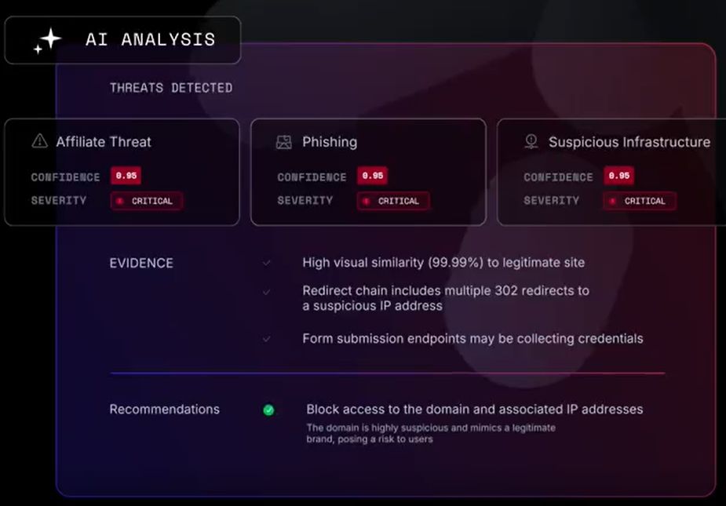726x506 pixels.
Task: Click the Affiliate Threat warning triangle icon
Action: click(x=40, y=140)
